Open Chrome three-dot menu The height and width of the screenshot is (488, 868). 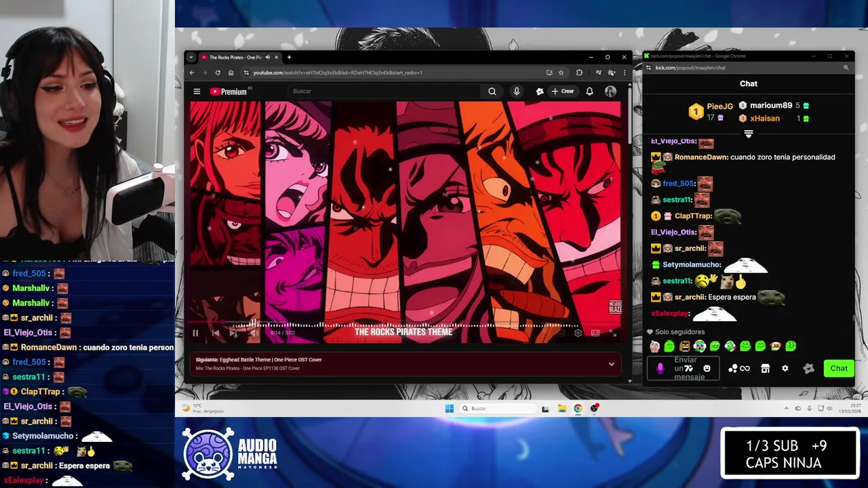(624, 73)
